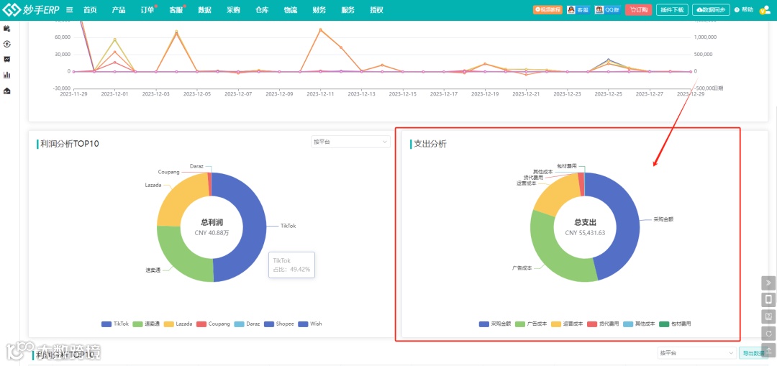Screen dimensions: 777x366
Task: Collapse the floating side toolbar chevron
Action: (x=768, y=283)
